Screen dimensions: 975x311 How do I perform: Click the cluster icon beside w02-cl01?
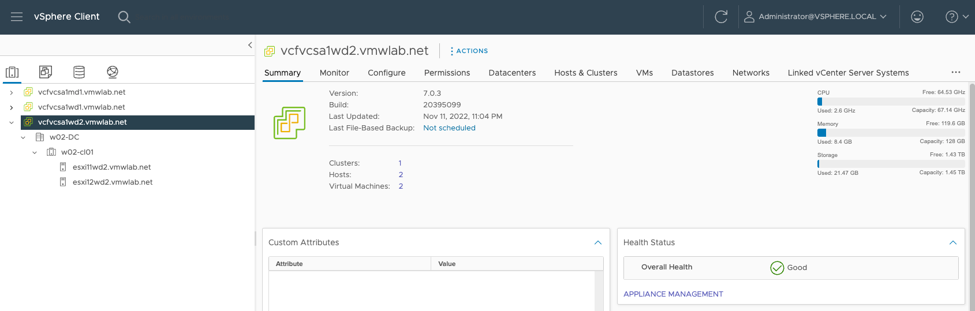[51, 152]
